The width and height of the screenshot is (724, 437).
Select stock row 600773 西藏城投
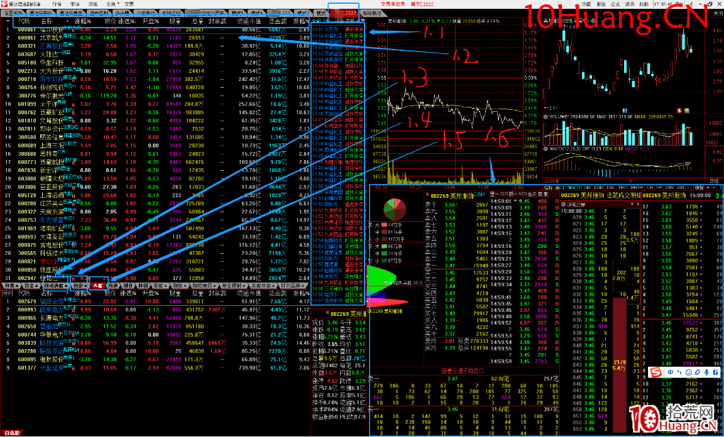coord(156,162)
